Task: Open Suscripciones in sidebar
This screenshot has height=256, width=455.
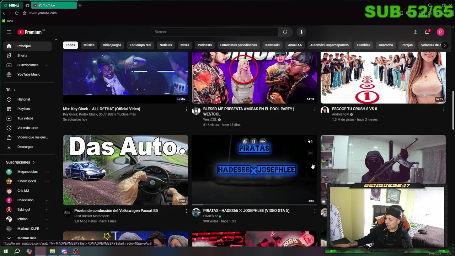Action: (27, 65)
